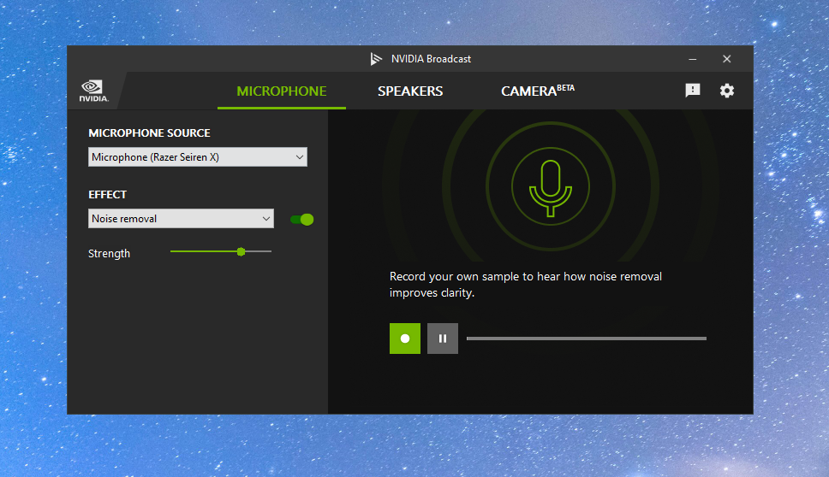Switch to the MICROPHONE tab
This screenshot has height=477, width=829.
(x=281, y=91)
